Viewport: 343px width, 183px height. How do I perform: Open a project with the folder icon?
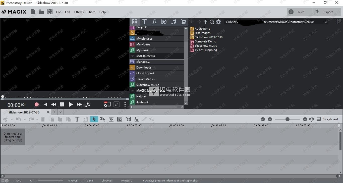click(x=41, y=12)
